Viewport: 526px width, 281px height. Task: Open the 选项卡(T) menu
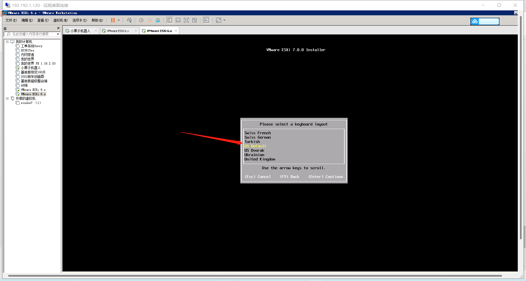(x=80, y=20)
